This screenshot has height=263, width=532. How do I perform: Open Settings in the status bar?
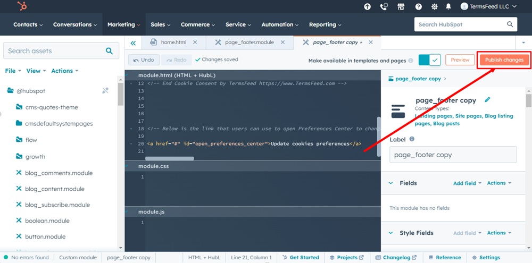(486, 258)
